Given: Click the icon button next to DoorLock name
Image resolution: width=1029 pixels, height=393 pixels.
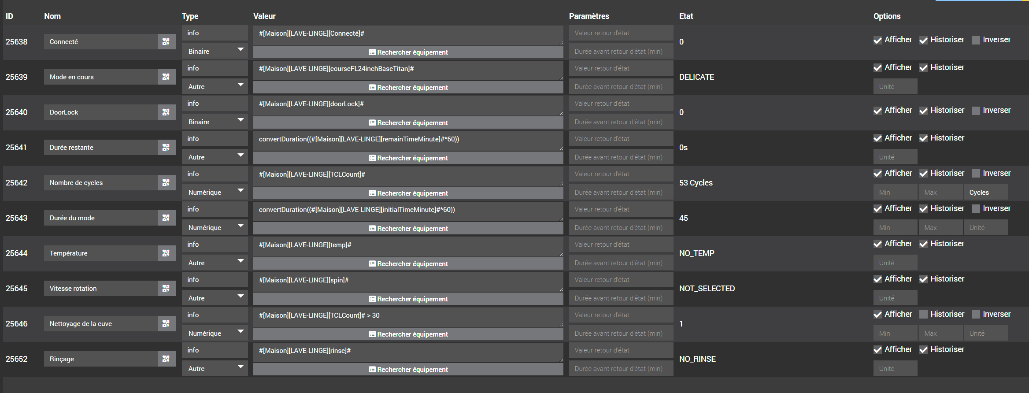Looking at the screenshot, I should pyautogui.click(x=166, y=112).
